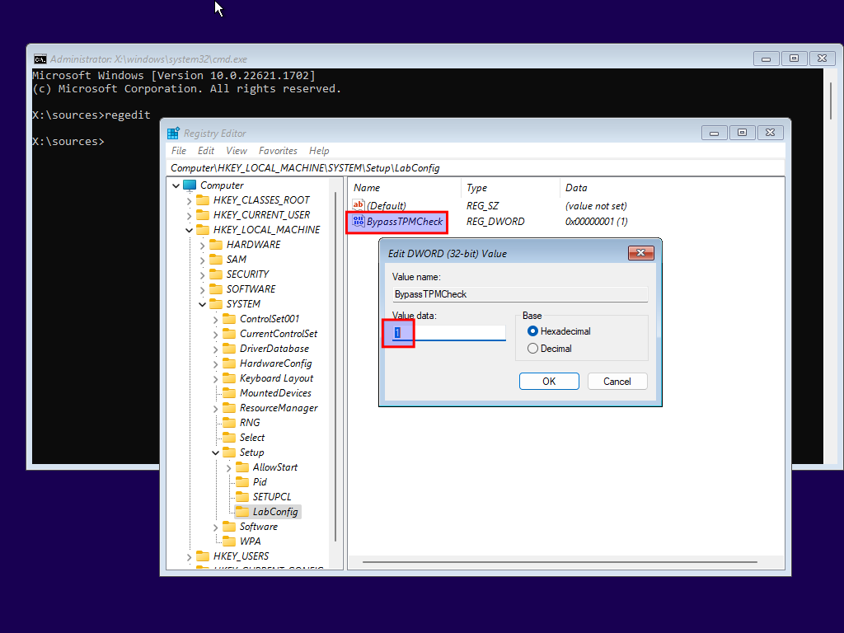
Task: Select the Software key under SYSTEM
Action: pos(258,527)
